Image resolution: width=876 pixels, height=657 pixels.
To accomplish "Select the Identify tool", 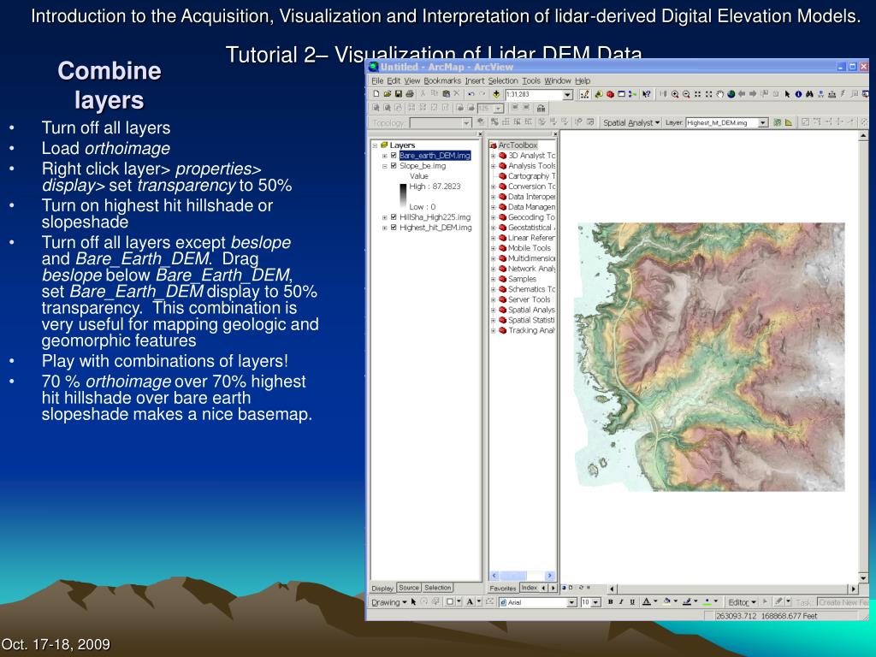I will (x=798, y=94).
